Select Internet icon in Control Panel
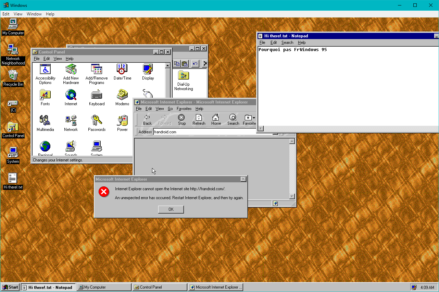The image size is (439, 292). coord(71,98)
